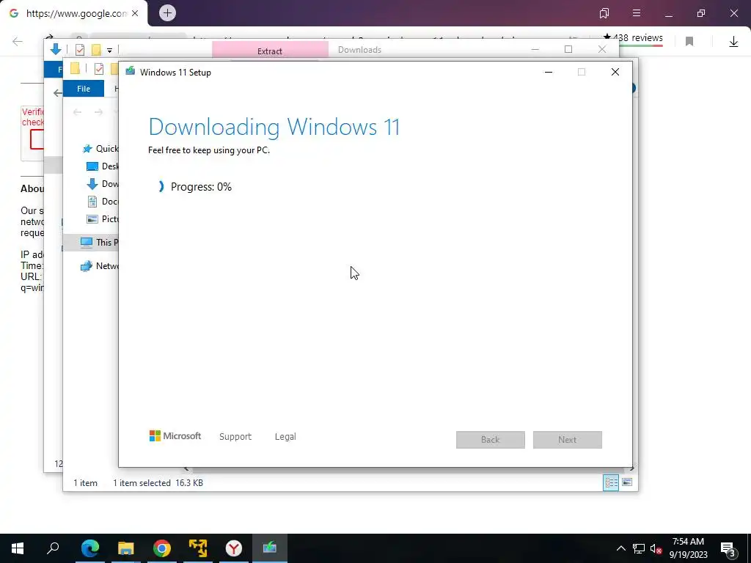Click Explorer forward navigation arrow
Screen dimensions: 751x563
tap(98, 112)
